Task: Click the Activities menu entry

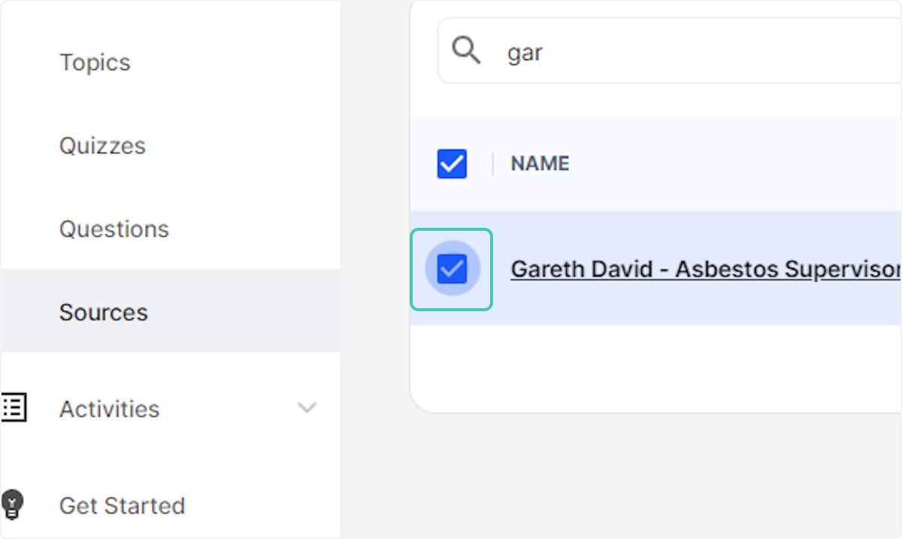Action: (x=109, y=408)
